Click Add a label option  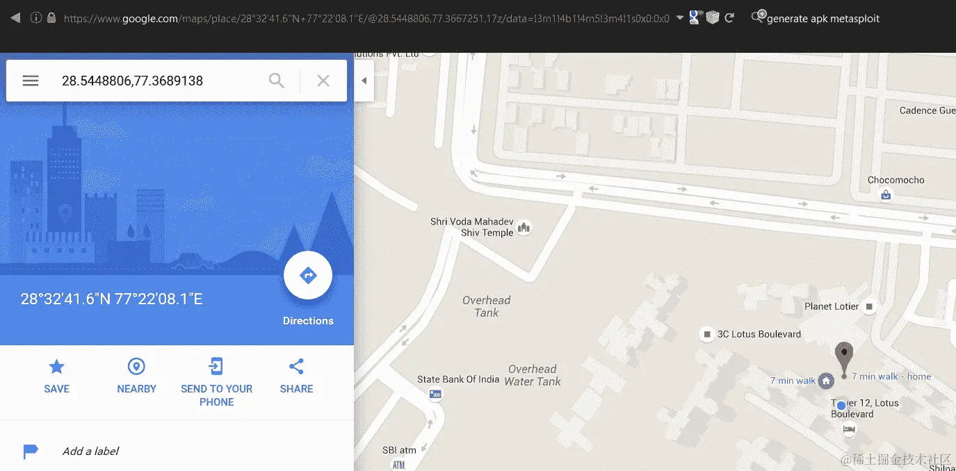tap(90, 452)
